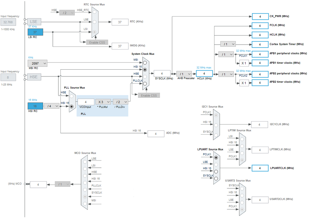Click the MCO output value field
This screenshot has width=310, height=219.
38,184
